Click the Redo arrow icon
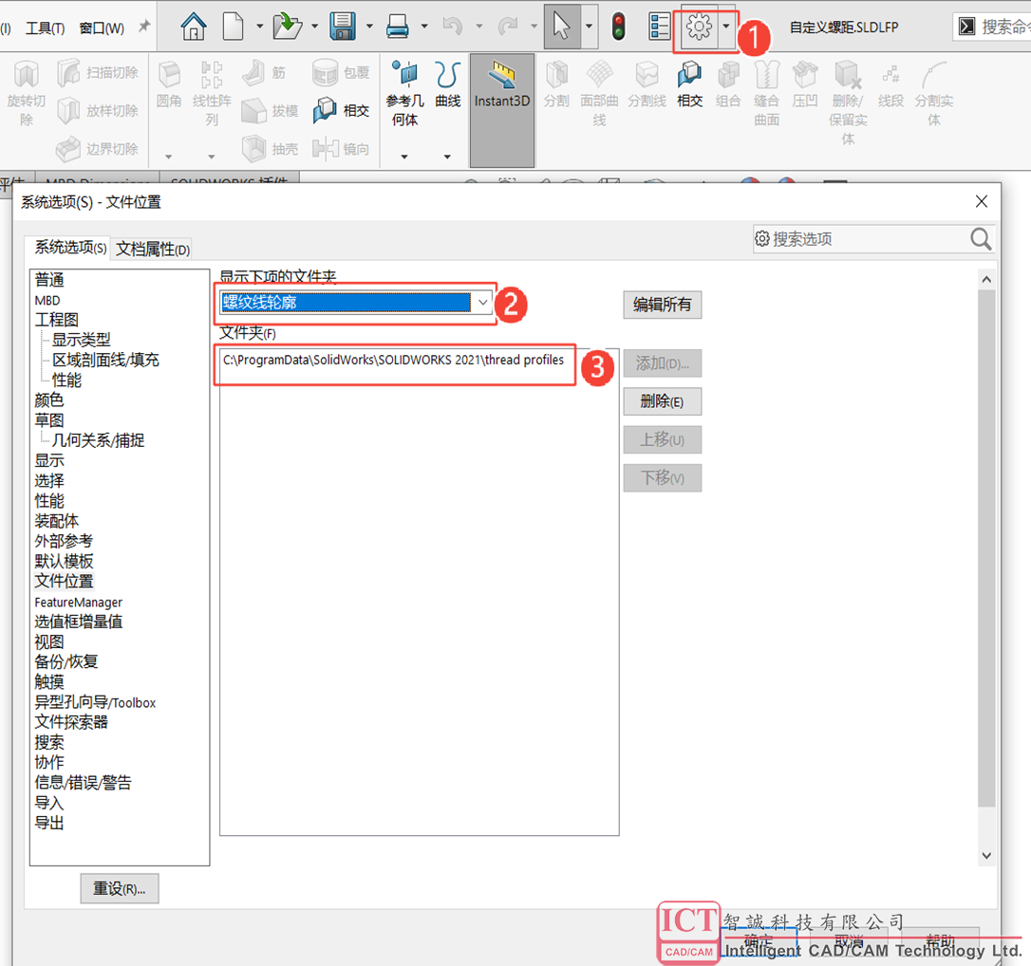This screenshot has width=1031, height=966. pyautogui.click(x=508, y=27)
